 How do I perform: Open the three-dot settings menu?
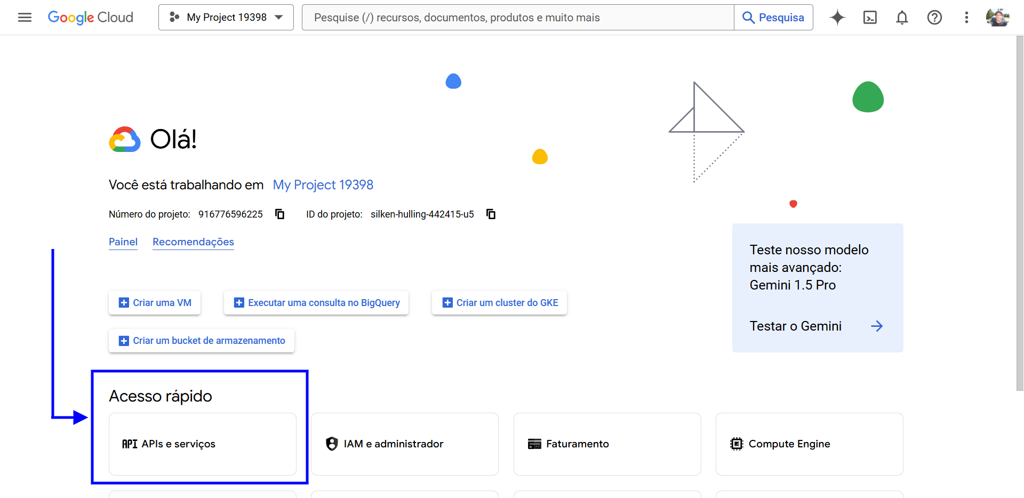tap(966, 18)
